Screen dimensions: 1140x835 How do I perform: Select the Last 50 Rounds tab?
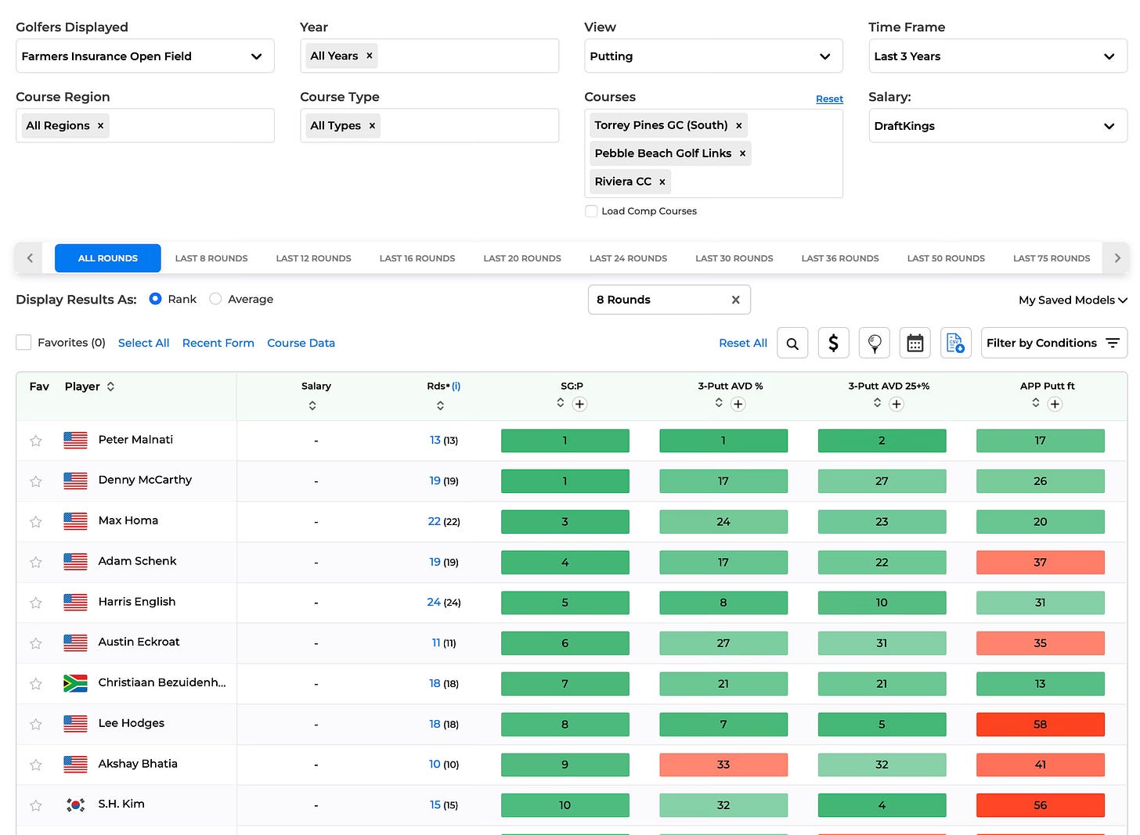click(x=946, y=258)
